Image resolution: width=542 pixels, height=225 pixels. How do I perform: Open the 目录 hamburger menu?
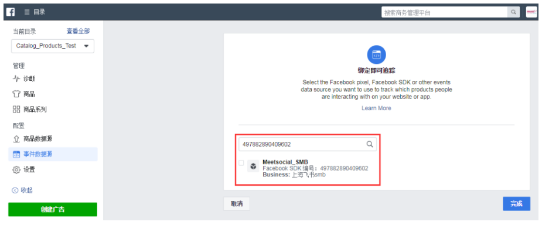pos(35,12)
